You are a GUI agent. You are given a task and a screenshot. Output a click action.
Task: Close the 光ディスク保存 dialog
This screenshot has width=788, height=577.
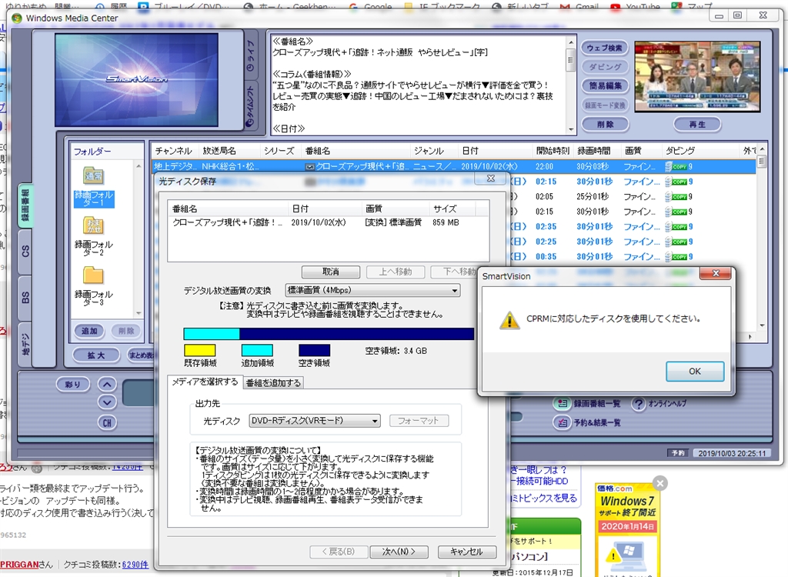pos(491,178)
